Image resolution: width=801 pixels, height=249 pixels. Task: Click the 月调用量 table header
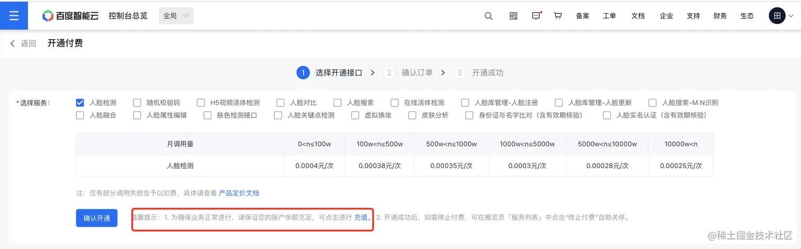pyautogui.click(x=180, y=144)
